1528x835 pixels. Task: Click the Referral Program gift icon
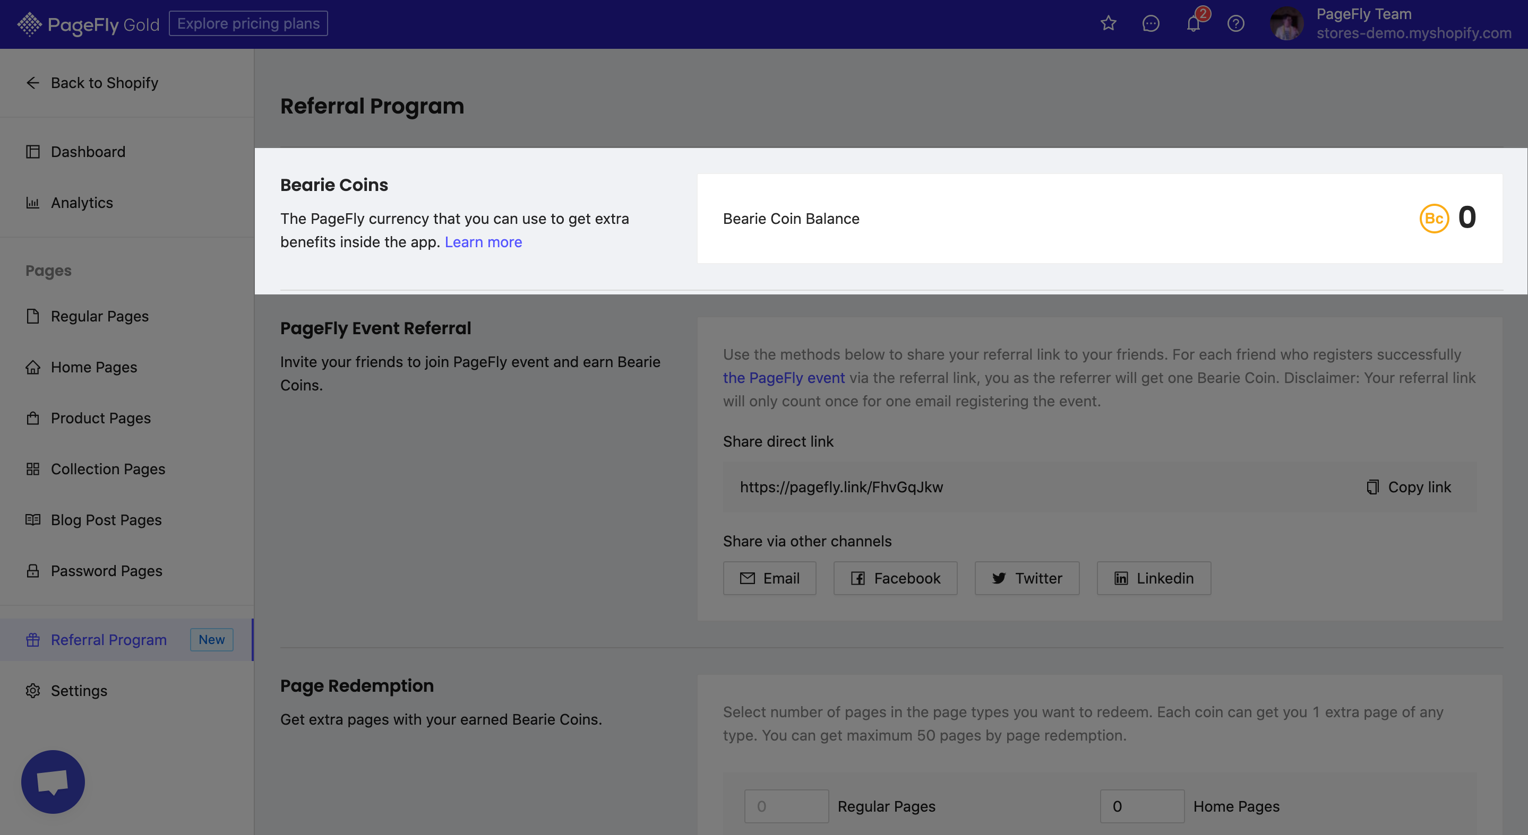point(32,640)
